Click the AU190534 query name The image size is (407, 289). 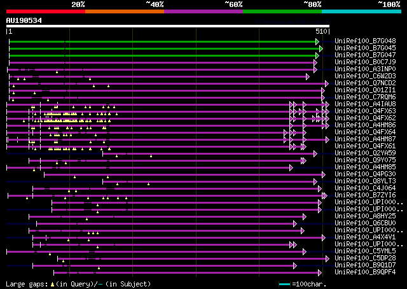point(24,20)
